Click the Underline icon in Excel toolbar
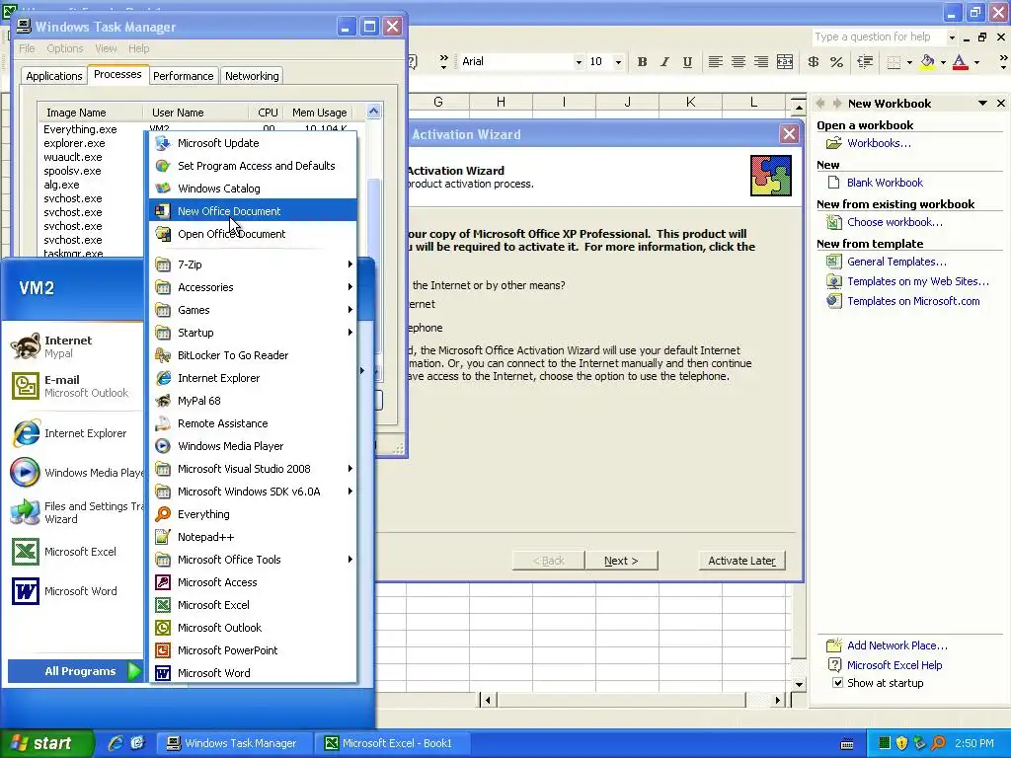This screenshot has height=758, width=1011. pyautogui.click(x=687, y=62)
